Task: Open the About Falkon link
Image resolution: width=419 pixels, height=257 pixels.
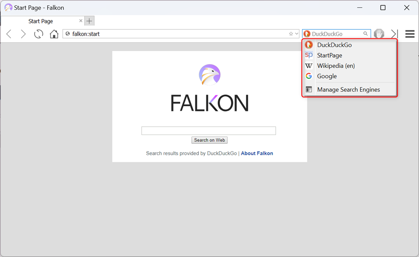Action: pyautogui.click(x=257, y=153)
